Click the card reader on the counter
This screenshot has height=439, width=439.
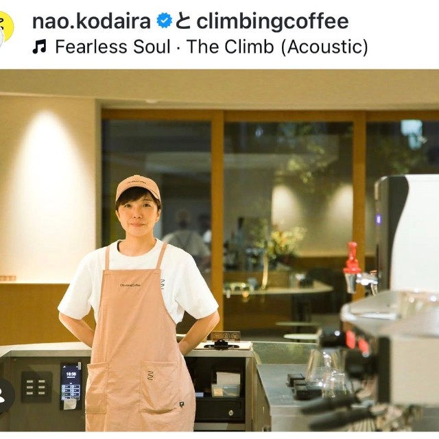[x=222, y=344]
